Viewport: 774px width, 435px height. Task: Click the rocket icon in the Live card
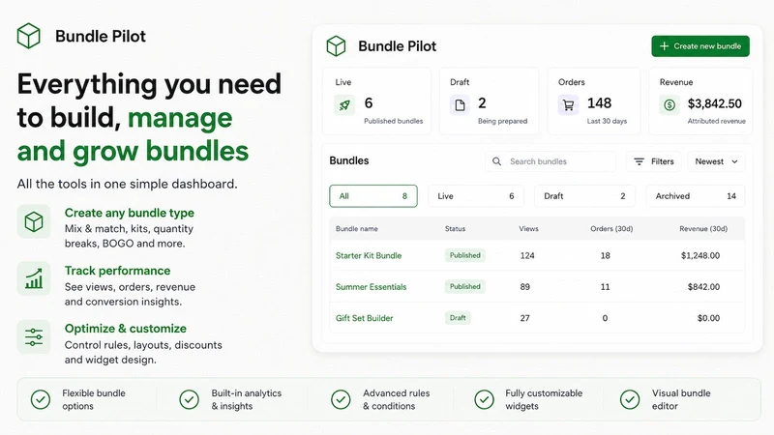[x=344, y=105]
